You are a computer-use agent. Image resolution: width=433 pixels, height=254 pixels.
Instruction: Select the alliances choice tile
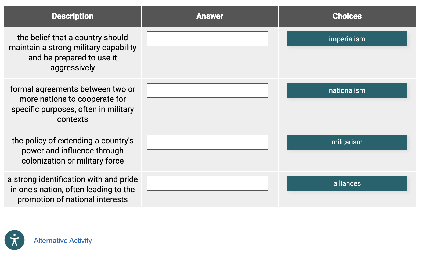pyautogui.click(x=347, y=183)
